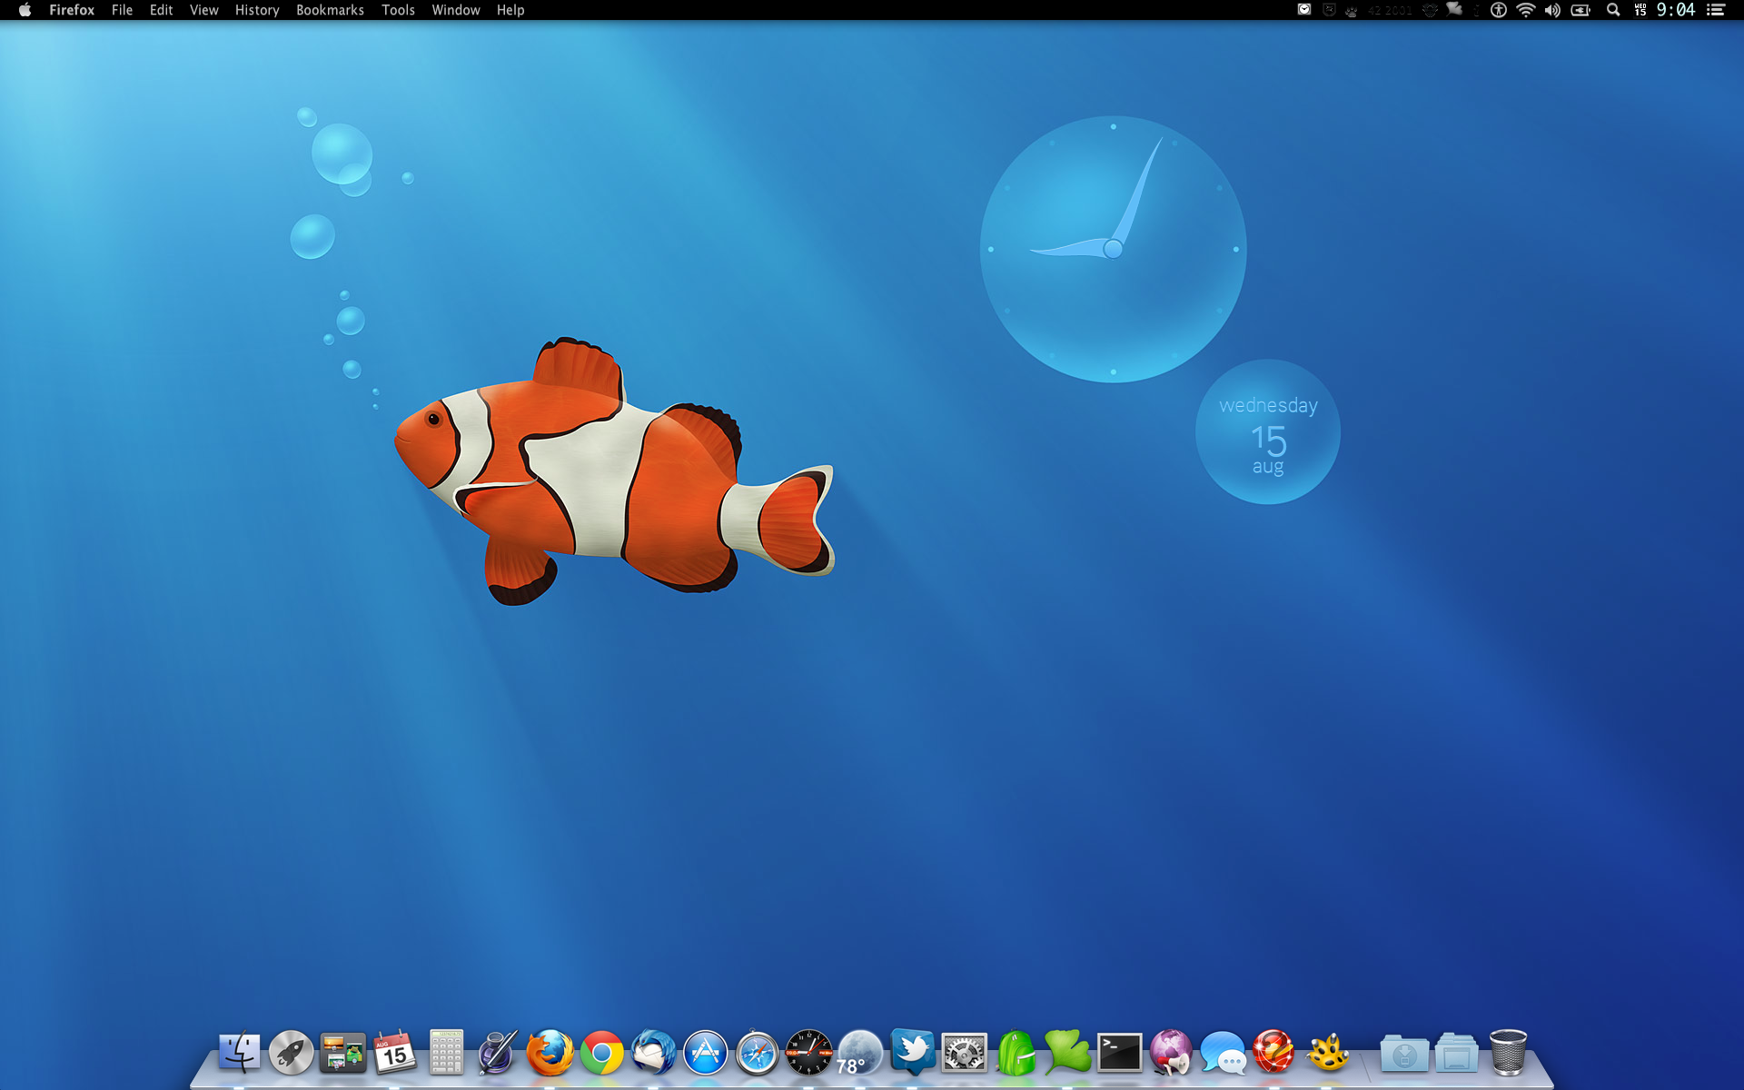Open the Bookmarks menu

(330, 10)
